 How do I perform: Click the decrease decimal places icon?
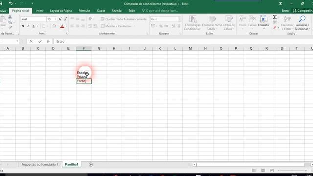[179, 26]
